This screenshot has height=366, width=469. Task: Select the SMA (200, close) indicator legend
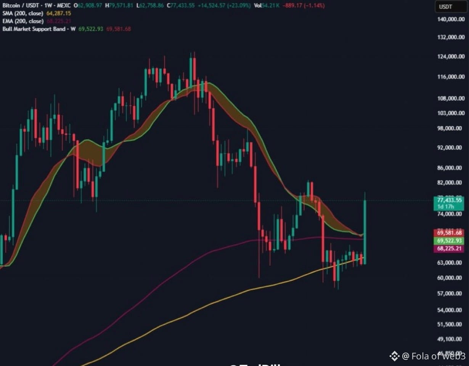click(x=22, y=13)
